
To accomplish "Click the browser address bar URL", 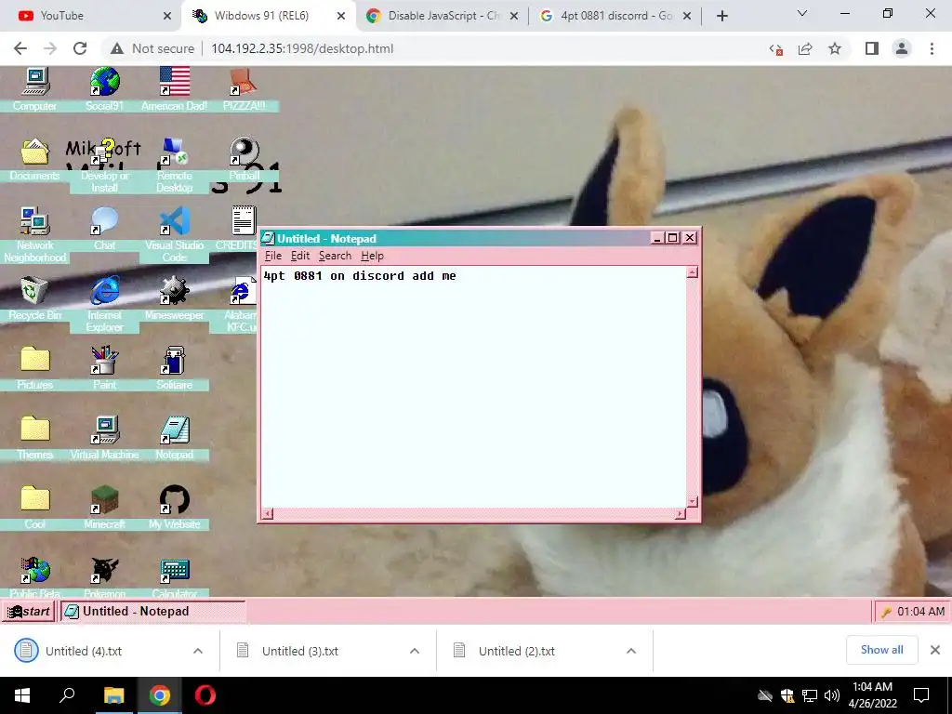I will pyautogui.click(x=302, y=48).
